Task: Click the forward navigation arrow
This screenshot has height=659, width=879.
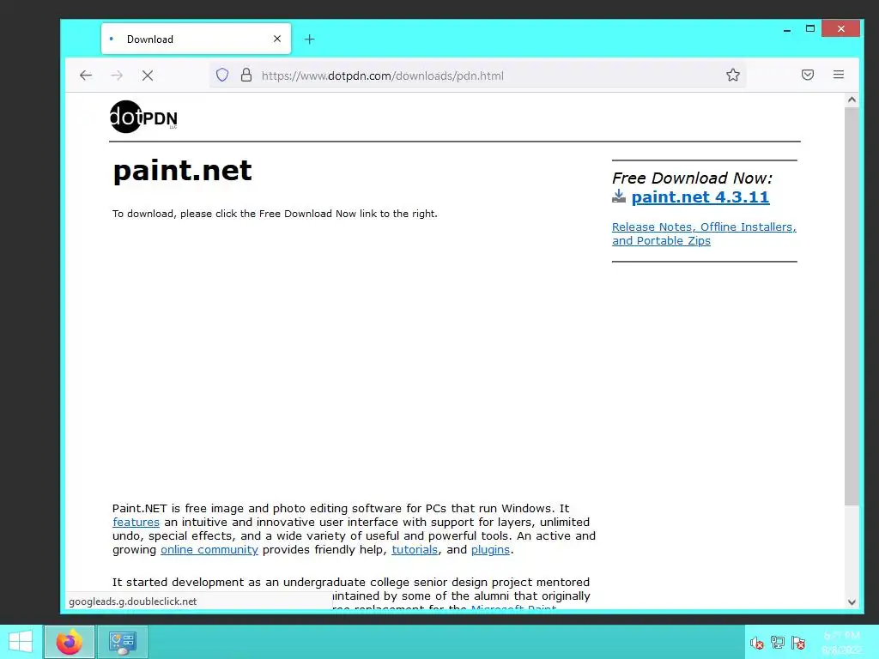Action: pyautogui.click(x=117, y=76)
